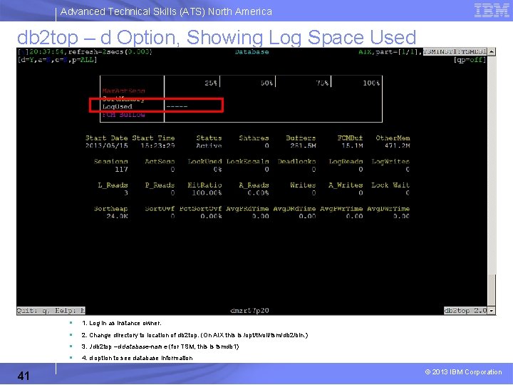The width and height of the screenshot is (513, 385).
Task: Click the purple 'FCM BufLow' label
Action: point(124,115)
